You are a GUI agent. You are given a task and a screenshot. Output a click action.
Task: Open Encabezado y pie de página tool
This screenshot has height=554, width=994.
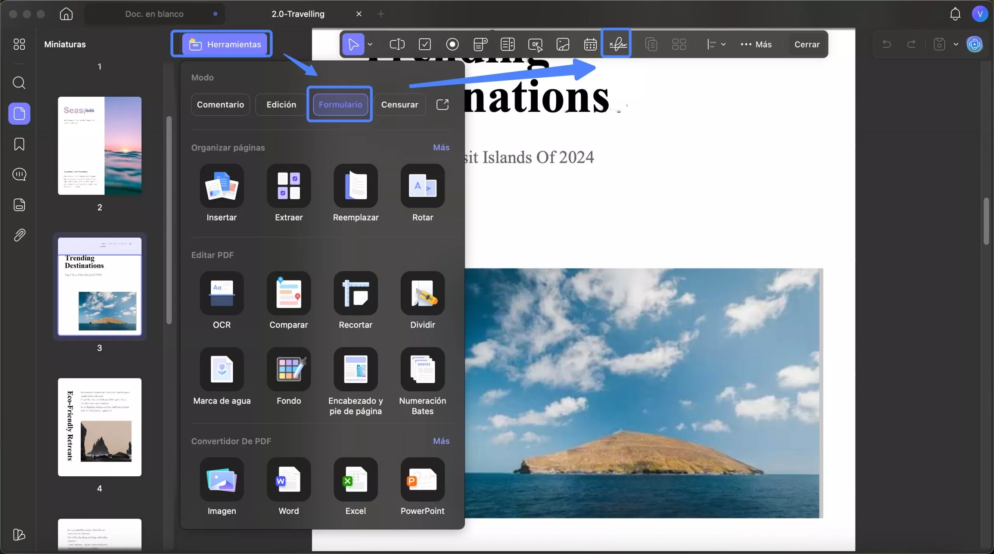pyautogui.click(x=356, y=382)
